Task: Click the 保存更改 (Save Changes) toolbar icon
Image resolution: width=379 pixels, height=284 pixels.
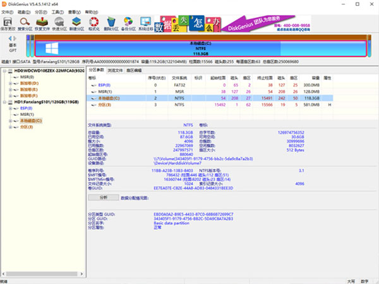Action: (9, 23)
